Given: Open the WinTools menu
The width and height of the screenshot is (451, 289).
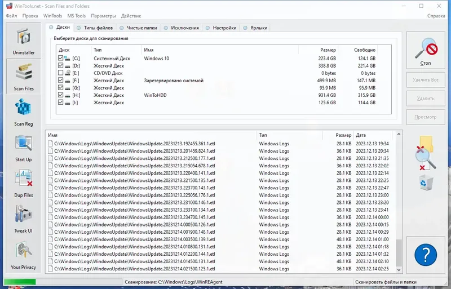Looking at the screenshot, I should [52, 16].
